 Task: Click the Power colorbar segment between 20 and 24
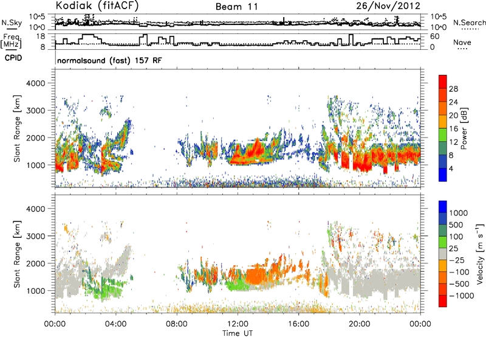[x=443, y=108]
